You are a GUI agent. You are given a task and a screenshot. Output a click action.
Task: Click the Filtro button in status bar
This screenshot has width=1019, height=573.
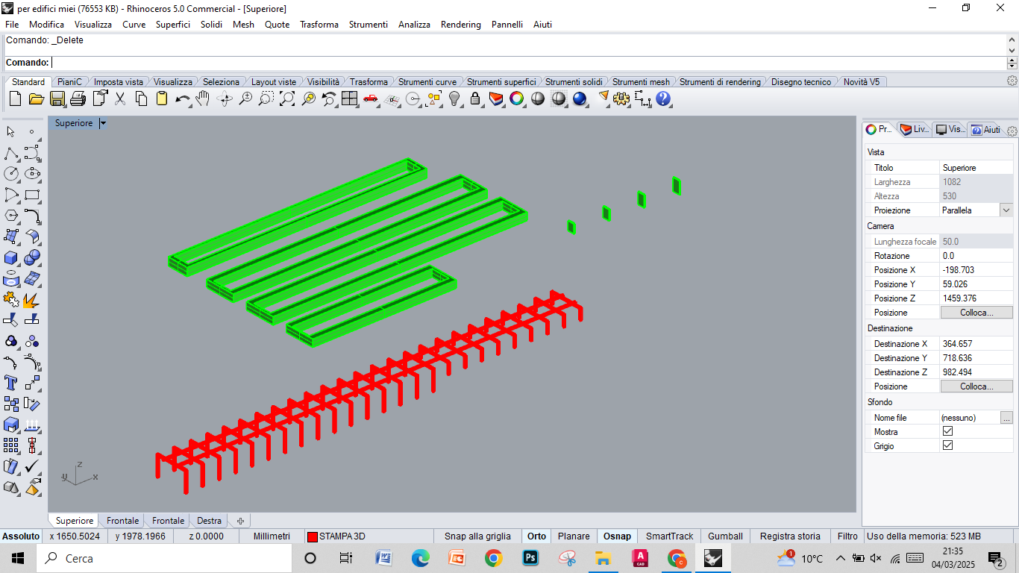coord(847,536)
